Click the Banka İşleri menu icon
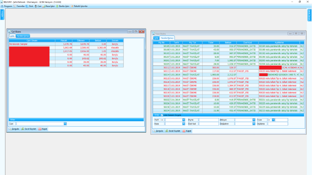312x175 pixels. [57, 6]
